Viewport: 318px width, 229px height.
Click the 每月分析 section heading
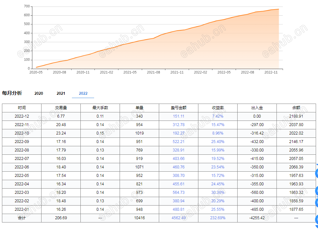12,93
